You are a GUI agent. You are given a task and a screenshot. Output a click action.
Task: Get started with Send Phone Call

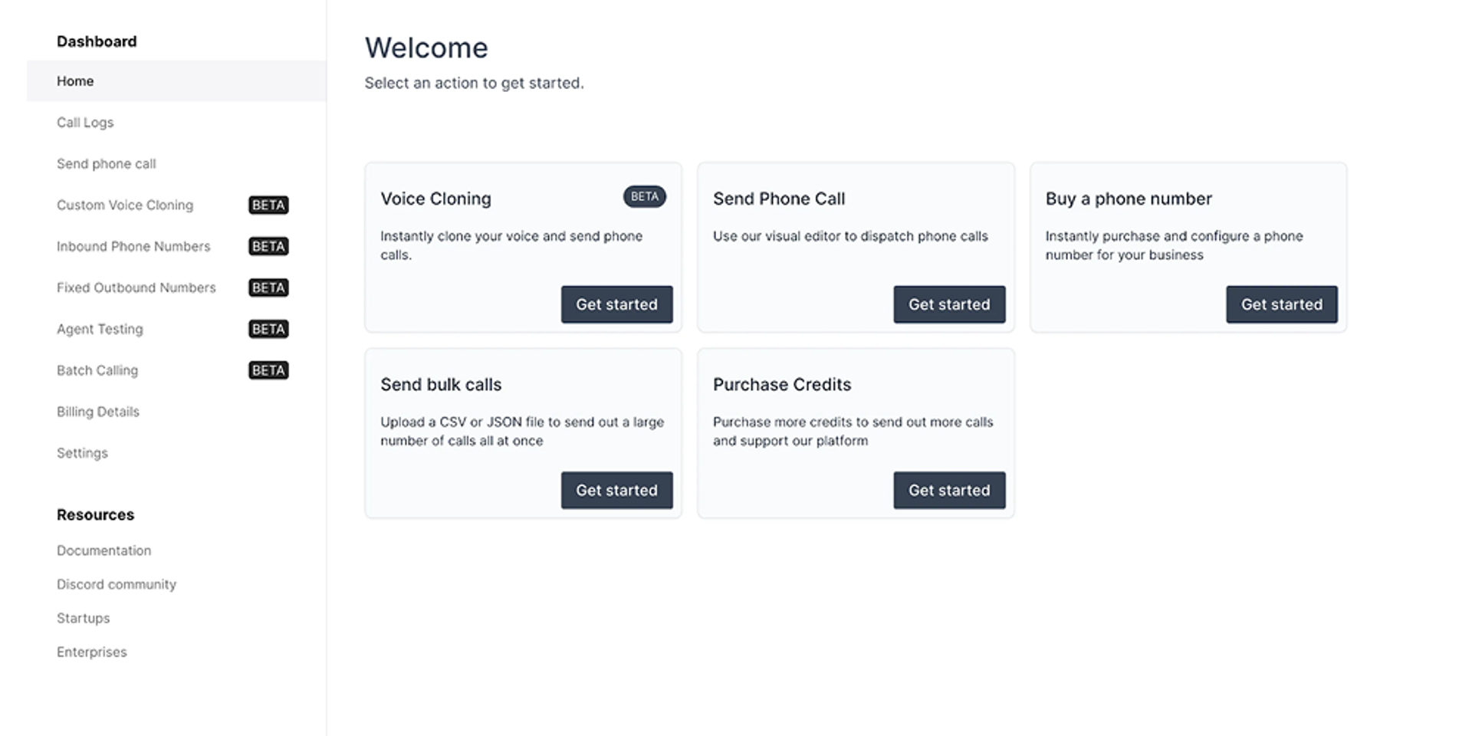(x=949, y=304)
